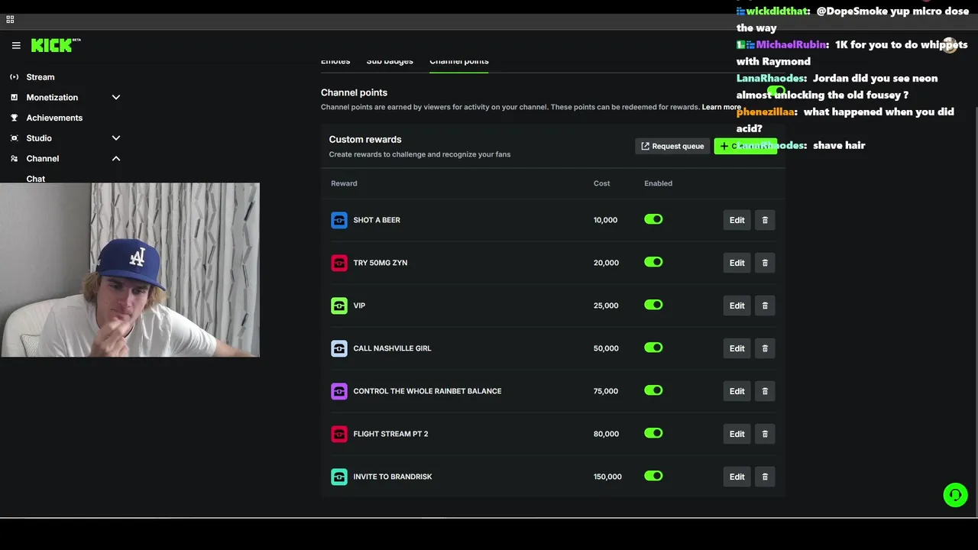978x550 pixels.
Task: Click the Channel sidebar icon
Action: 14,159
